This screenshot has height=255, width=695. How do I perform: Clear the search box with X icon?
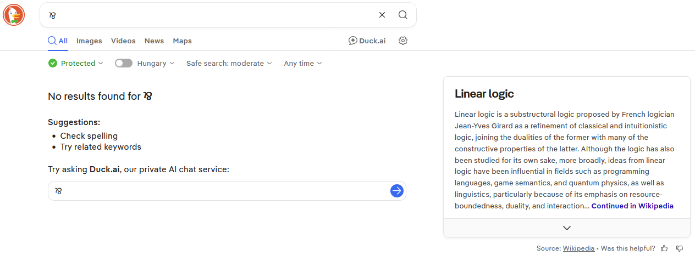click(382, 15)
